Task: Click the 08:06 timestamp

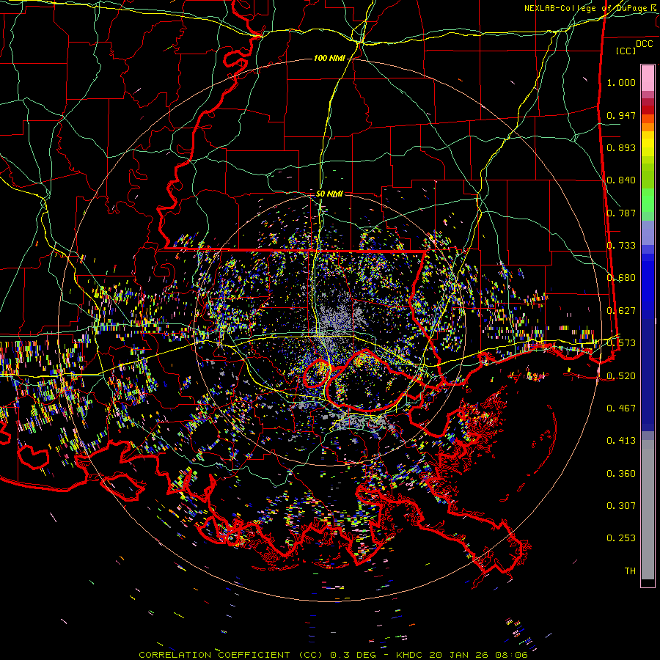Action: point(511,655)
